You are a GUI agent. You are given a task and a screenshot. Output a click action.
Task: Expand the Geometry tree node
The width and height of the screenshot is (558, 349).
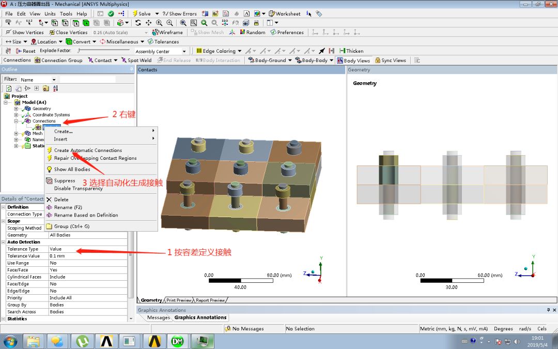point(16,108)
